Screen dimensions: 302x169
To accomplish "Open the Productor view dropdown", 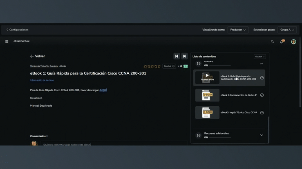I will click(238, 30).
